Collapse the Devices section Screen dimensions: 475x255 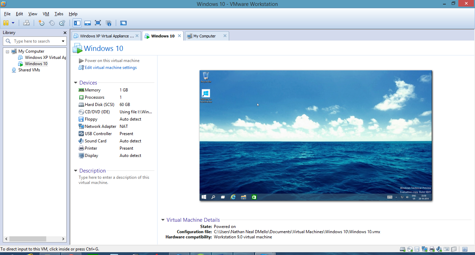point(76,83)
